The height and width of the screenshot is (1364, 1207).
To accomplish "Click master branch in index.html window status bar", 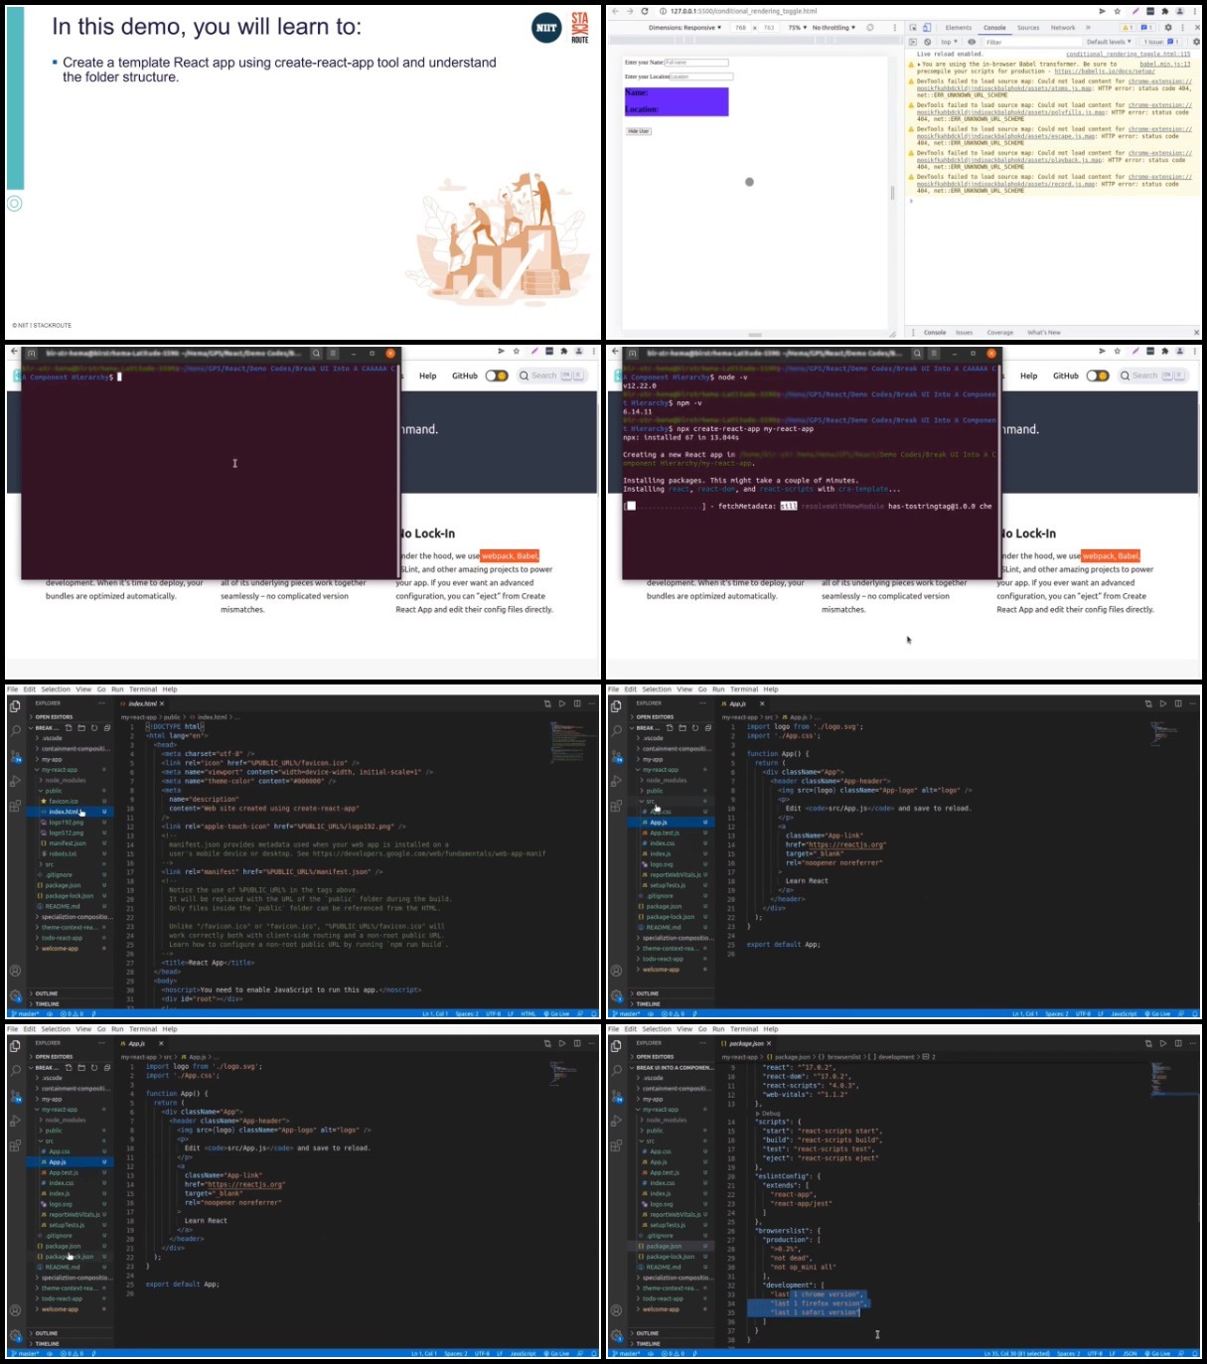I will pos(23,1013).
